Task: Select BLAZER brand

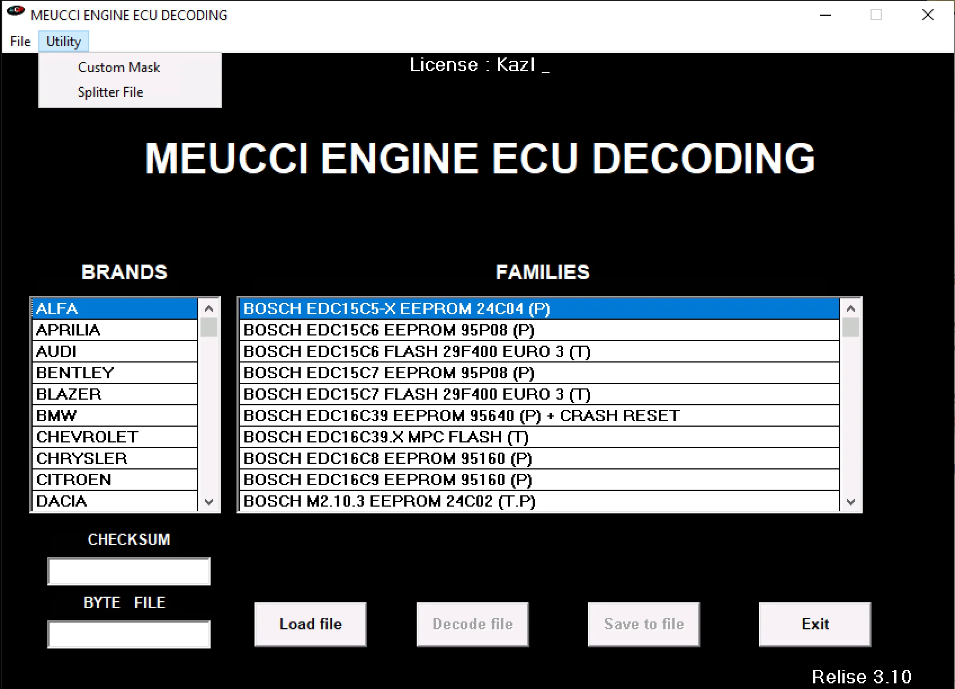Action: tap(115, 395)
